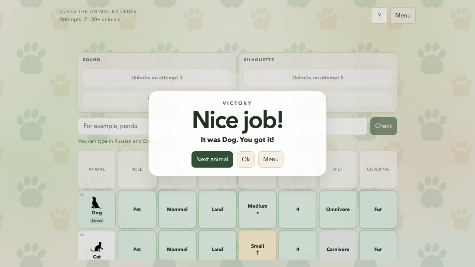This screenshot has width=475, height=267.
Task: Select the Fur cell in the Dog row
Action: click(x=378, y=210)
